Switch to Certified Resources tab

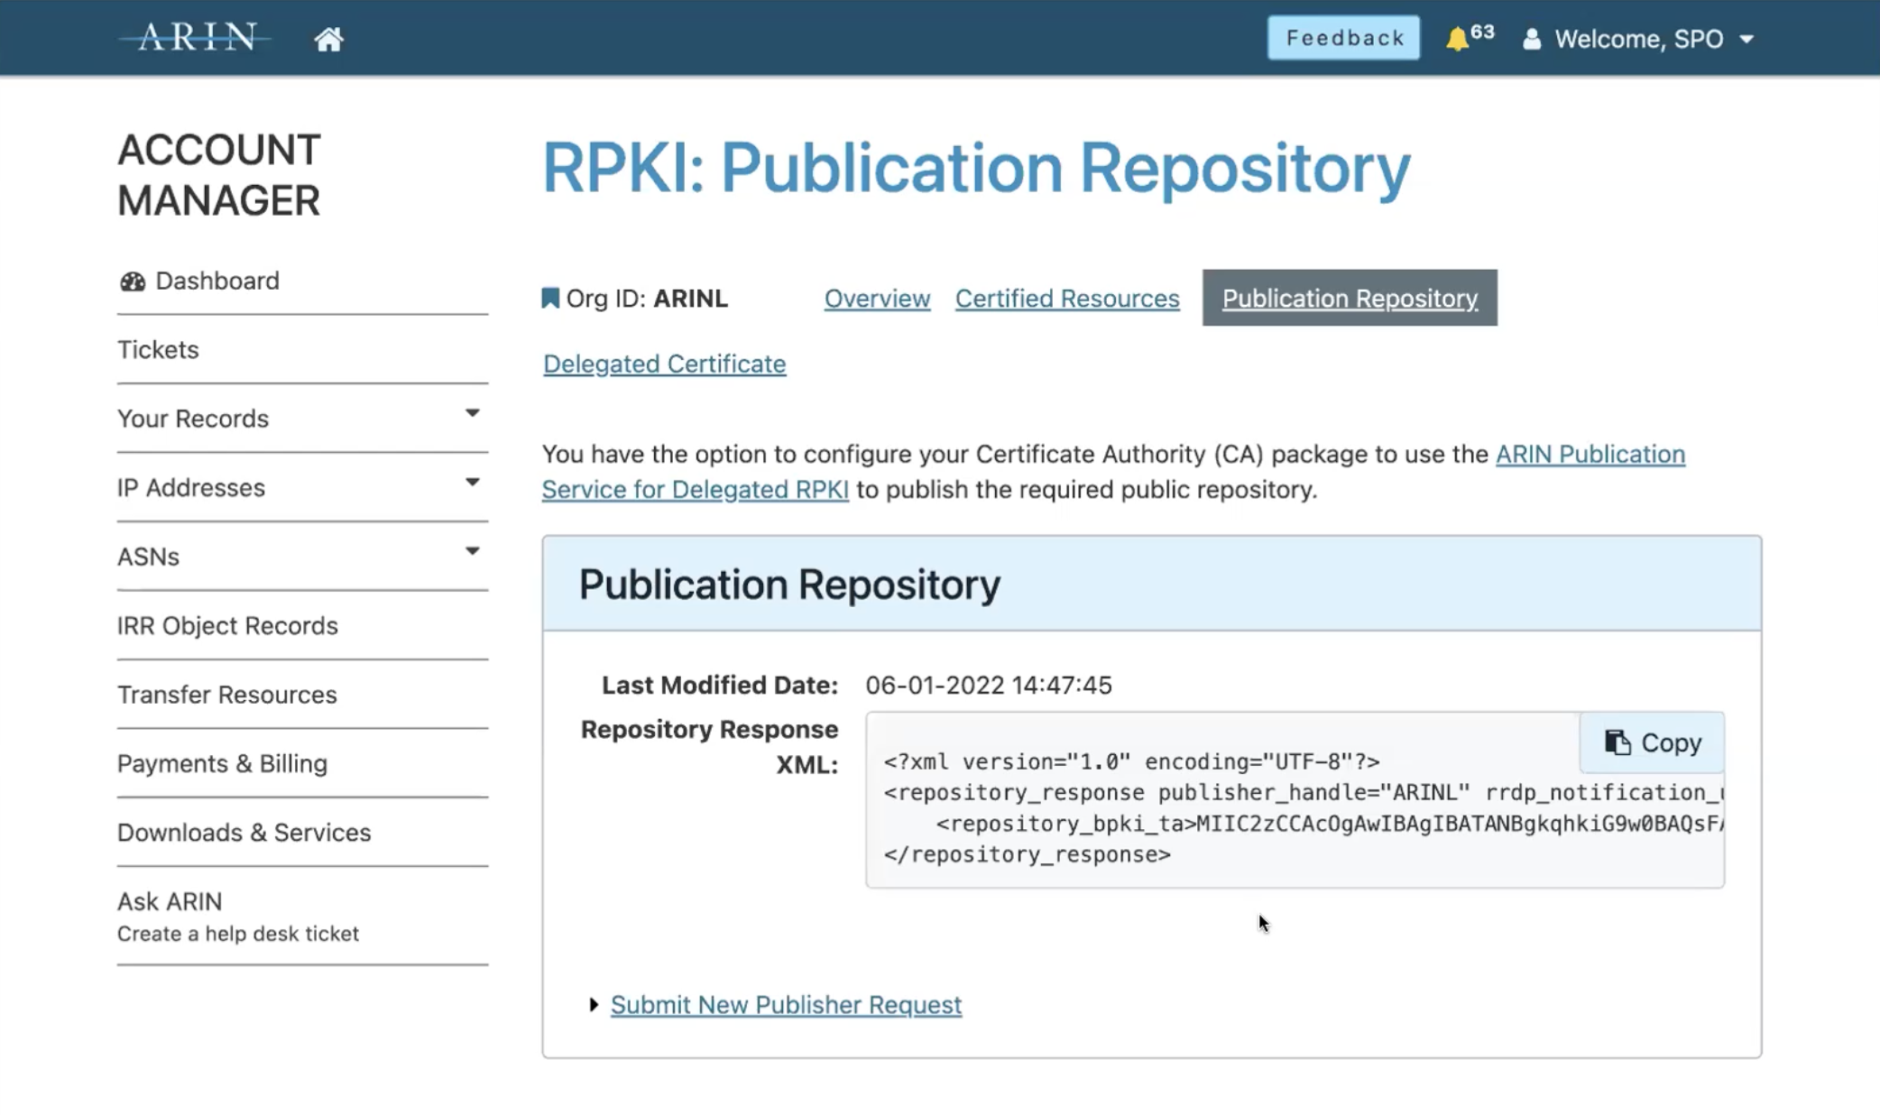(1067, 299)
